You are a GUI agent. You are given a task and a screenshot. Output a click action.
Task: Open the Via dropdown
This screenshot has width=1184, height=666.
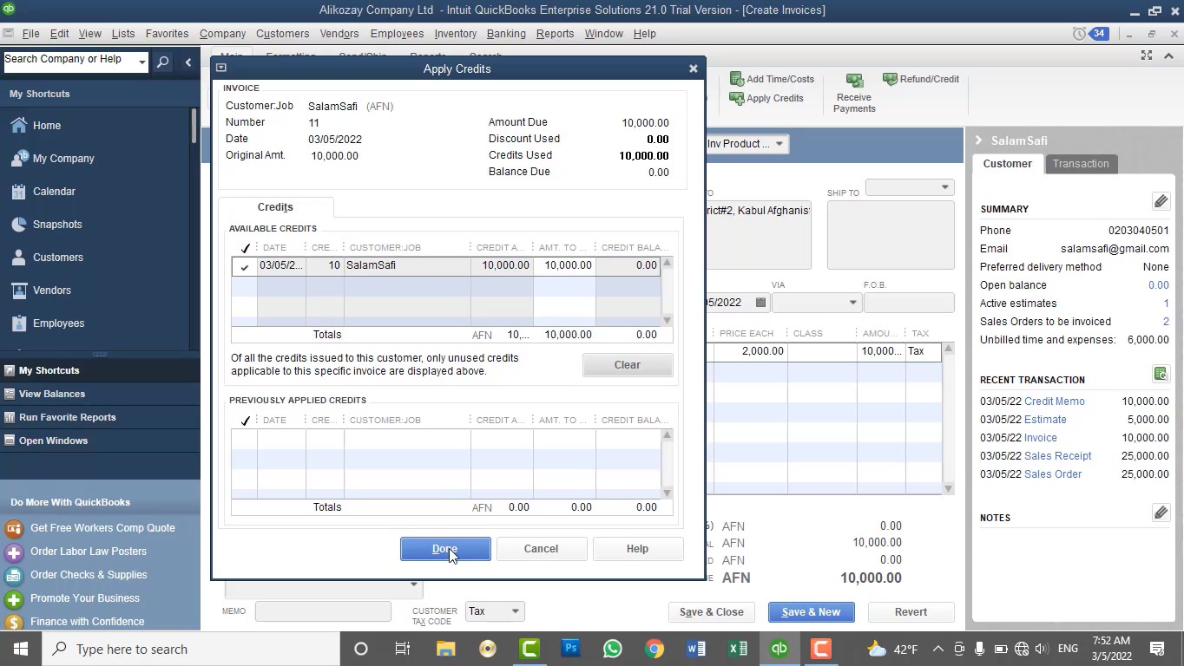(x=852, y=303)
